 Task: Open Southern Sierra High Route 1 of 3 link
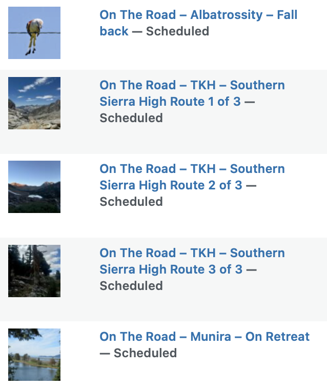(x=192, y=93)
